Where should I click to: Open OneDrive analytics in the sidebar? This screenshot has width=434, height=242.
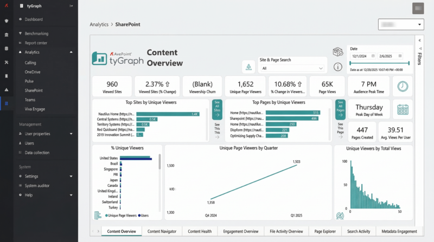(x=34, y=71)
